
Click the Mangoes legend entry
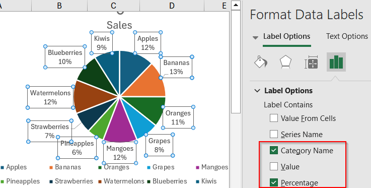(212, 167)
